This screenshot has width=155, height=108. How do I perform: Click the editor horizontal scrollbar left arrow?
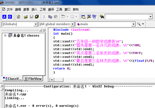point(51,79)
